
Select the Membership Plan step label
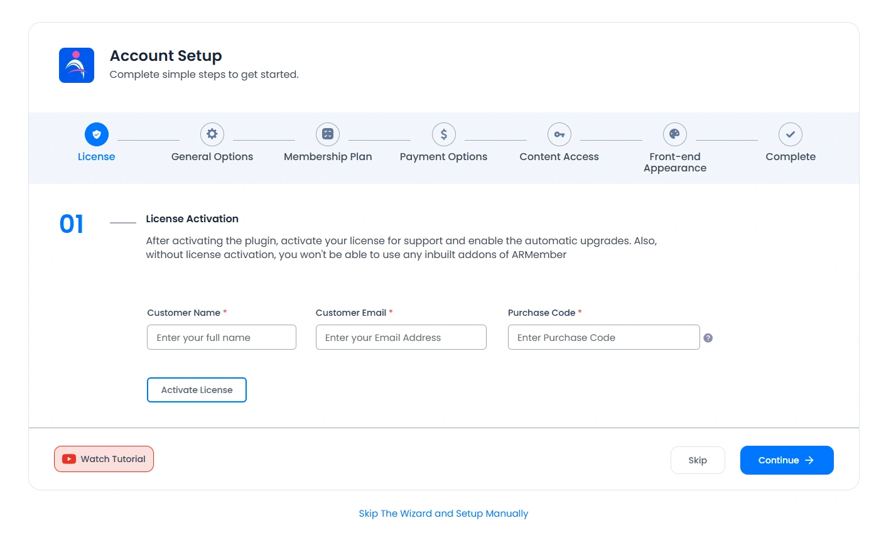327,156
